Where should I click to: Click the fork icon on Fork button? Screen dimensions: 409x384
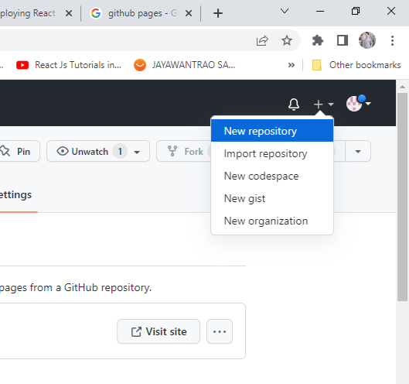click(x=172, y=151)
